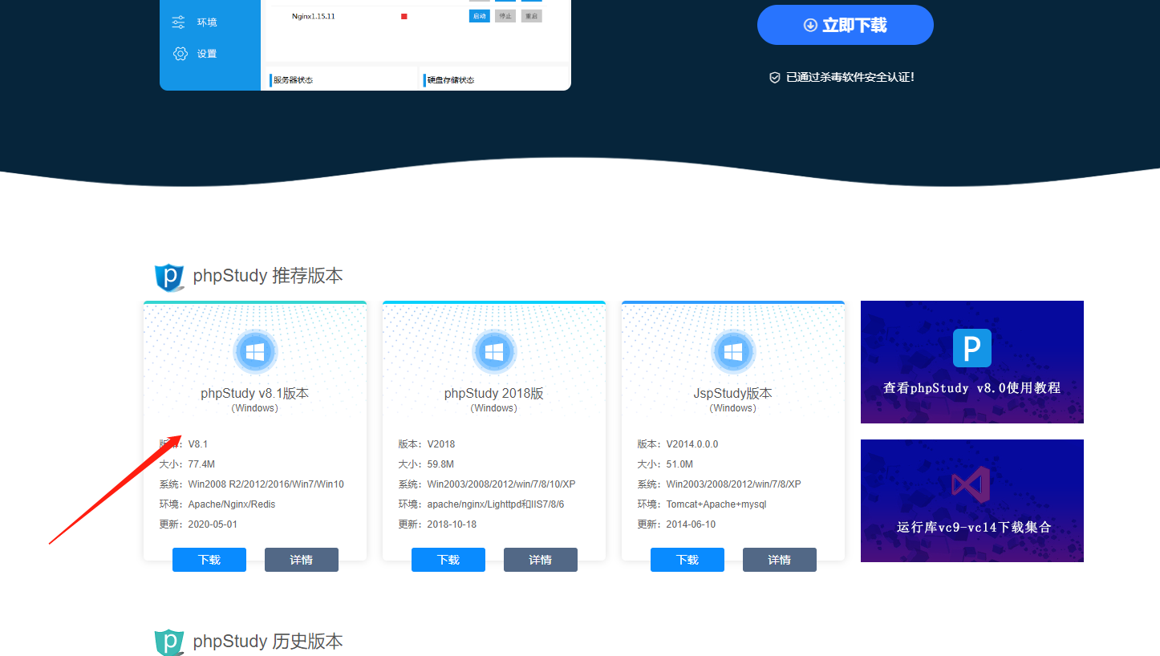Click Win2008 R2/2012/2016/Win7/Win10 system text
This screenshot has height=656, width=1160.
coord(266,484)
